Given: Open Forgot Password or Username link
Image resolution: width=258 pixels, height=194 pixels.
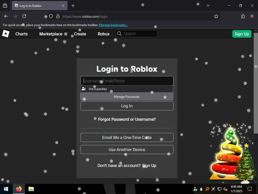Looking at the screenshot, I should click(x=127, y=119).
